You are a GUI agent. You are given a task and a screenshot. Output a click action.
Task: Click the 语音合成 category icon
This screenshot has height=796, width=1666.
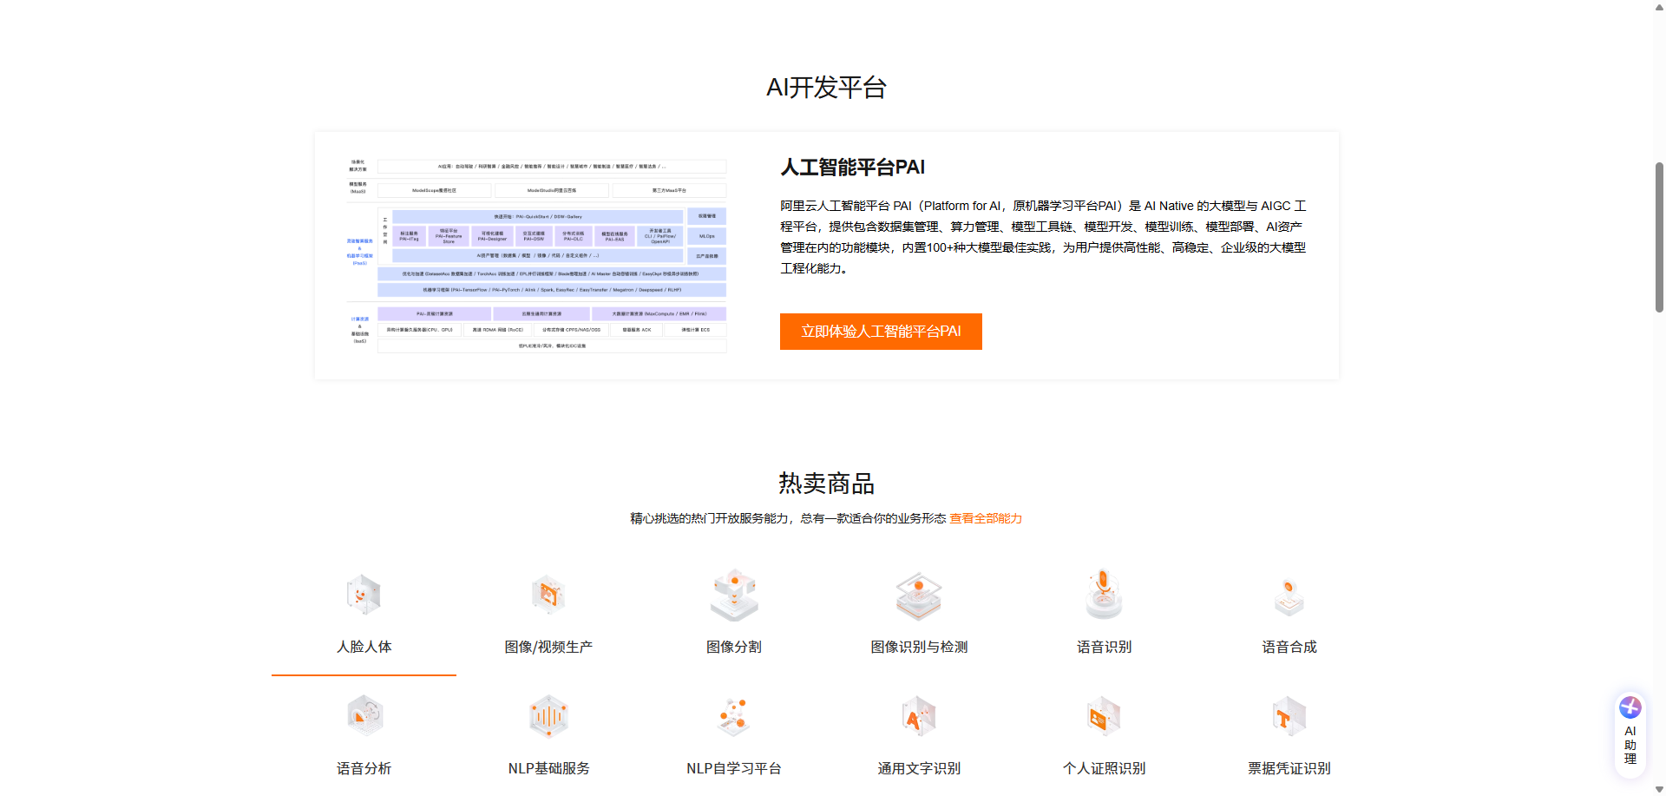pos(1289,596)
